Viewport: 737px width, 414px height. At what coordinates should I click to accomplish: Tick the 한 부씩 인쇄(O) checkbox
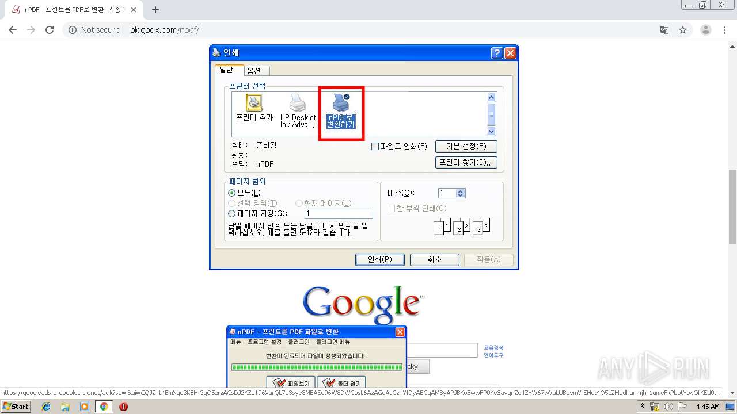392,209
